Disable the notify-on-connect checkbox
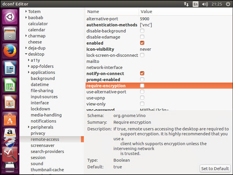 pyautogui.click(x=142, y=73)
